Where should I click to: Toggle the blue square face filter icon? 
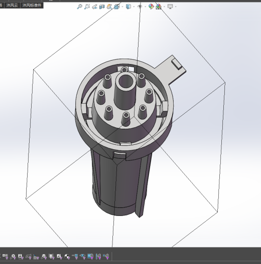click(90, 256)
